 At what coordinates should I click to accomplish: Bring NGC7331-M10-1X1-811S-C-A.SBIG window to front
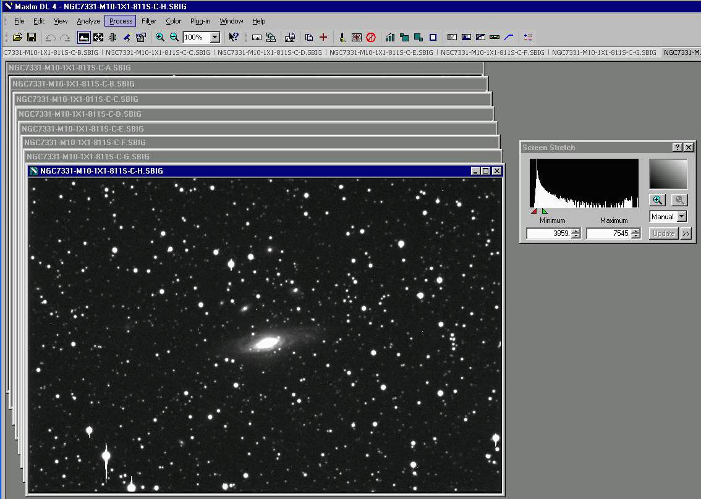tap(245, 68)
